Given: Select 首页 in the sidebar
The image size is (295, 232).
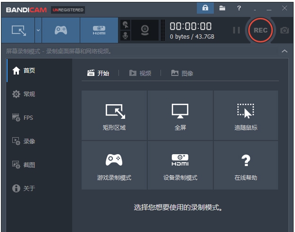Looking at the screenshot, I should (39, 71).
